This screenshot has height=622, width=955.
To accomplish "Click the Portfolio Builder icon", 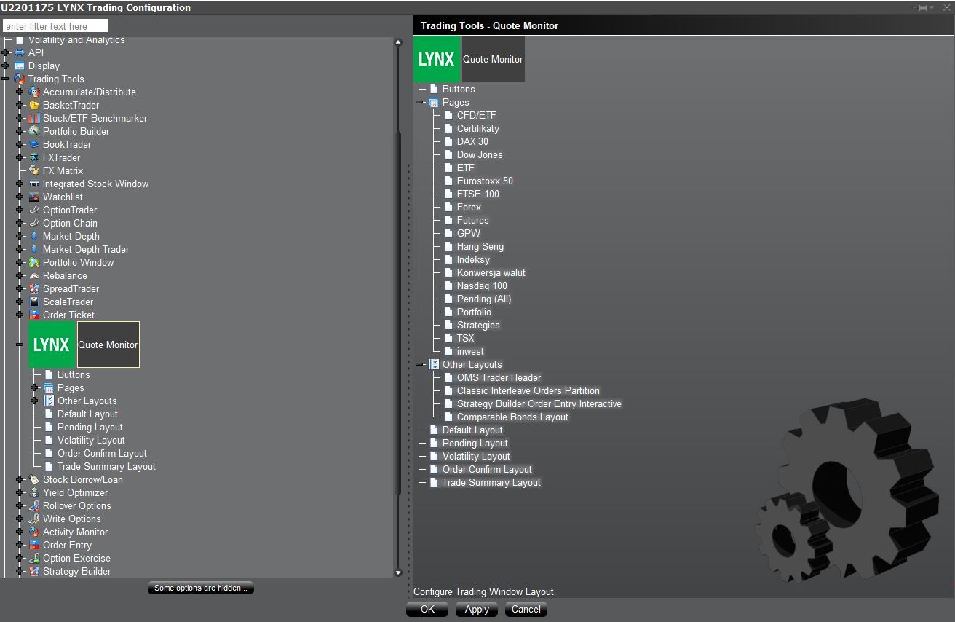I will (x=33, y=131).
